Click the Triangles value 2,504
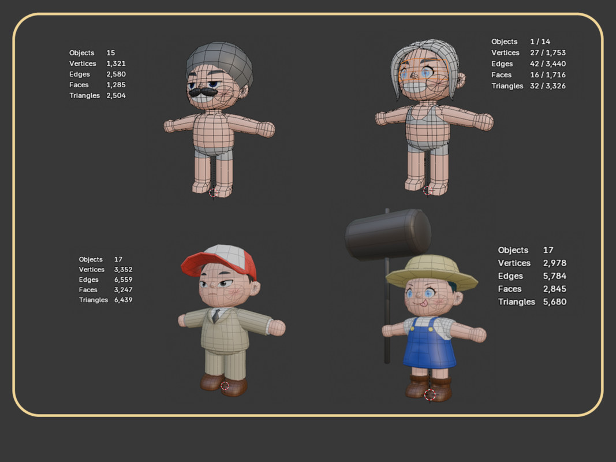 pos(116,95)
